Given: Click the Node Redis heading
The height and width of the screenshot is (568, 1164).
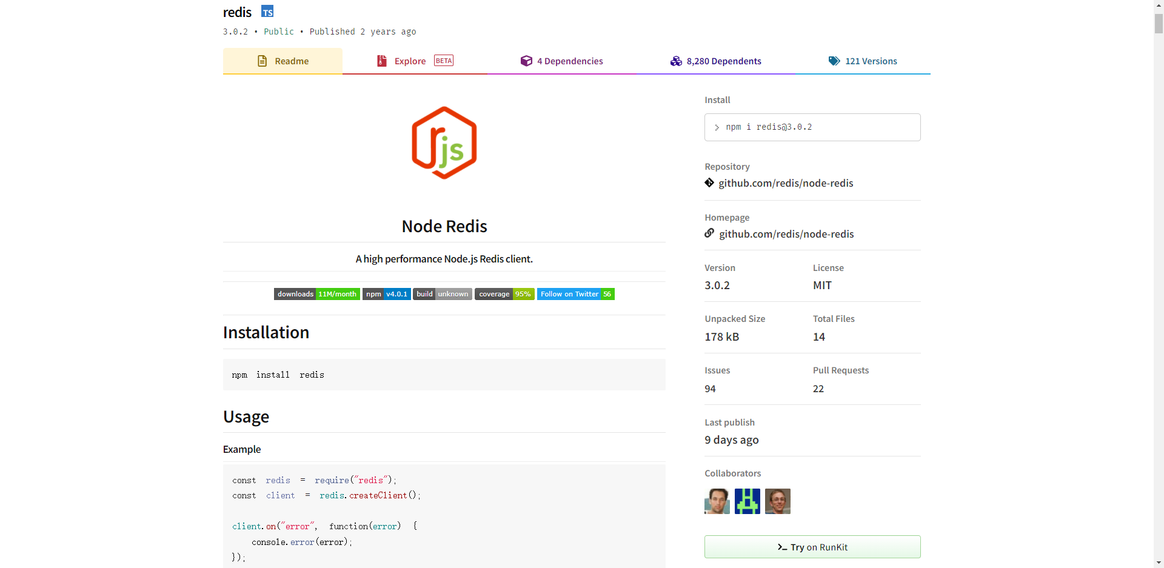Looking at the screenshot, I should (x=444, y=226).
